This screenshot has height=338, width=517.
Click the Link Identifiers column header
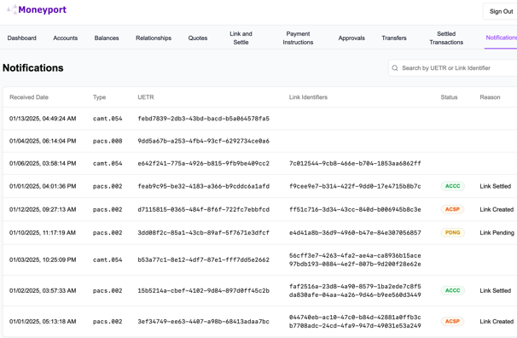(x=308, y=97)
